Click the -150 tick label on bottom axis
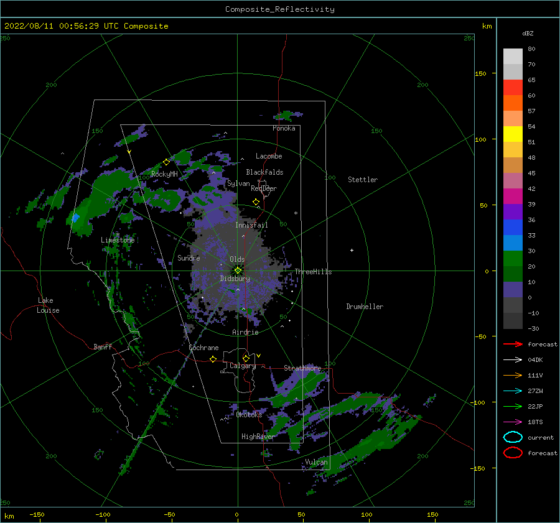Screen dimensions: 560x523 pyautogui.click(x=37, y=514)
